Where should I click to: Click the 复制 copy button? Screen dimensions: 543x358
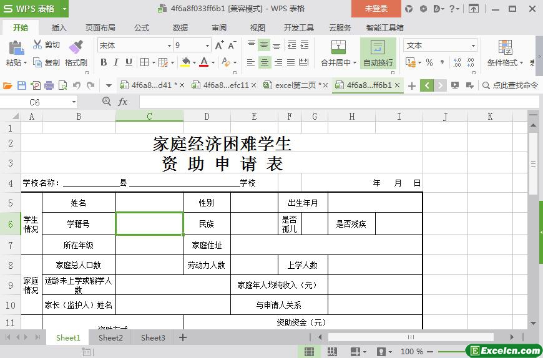(x=47, y=62)
